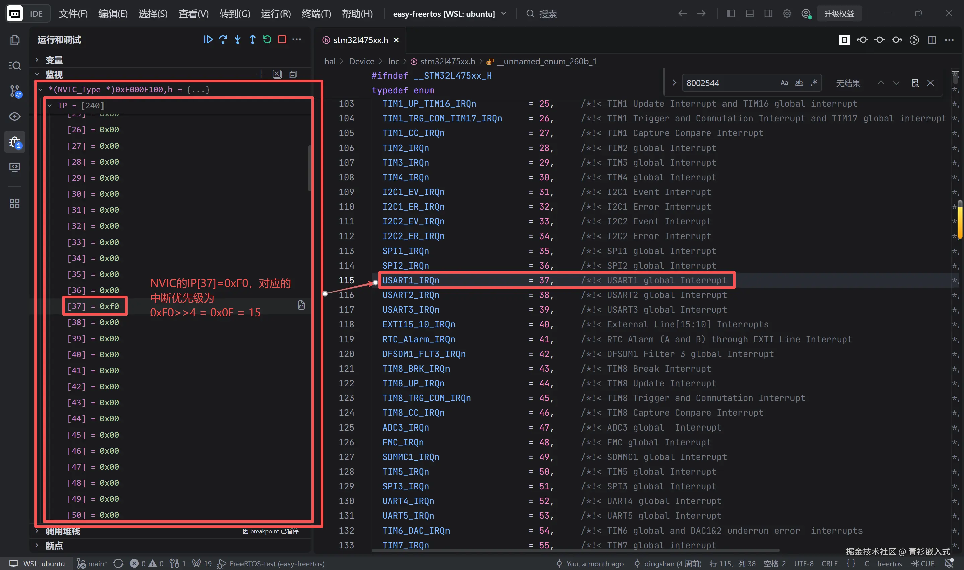Close the stm32l475xx.h tab
964x570 pixels.
point(397,40)
